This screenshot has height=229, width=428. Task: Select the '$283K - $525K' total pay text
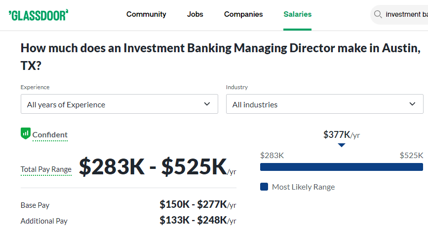[153, 166]
